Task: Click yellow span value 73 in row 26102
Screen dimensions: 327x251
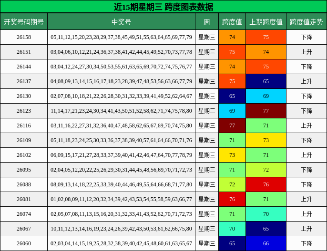Action: pyautogui.click(x=232, y=155)
